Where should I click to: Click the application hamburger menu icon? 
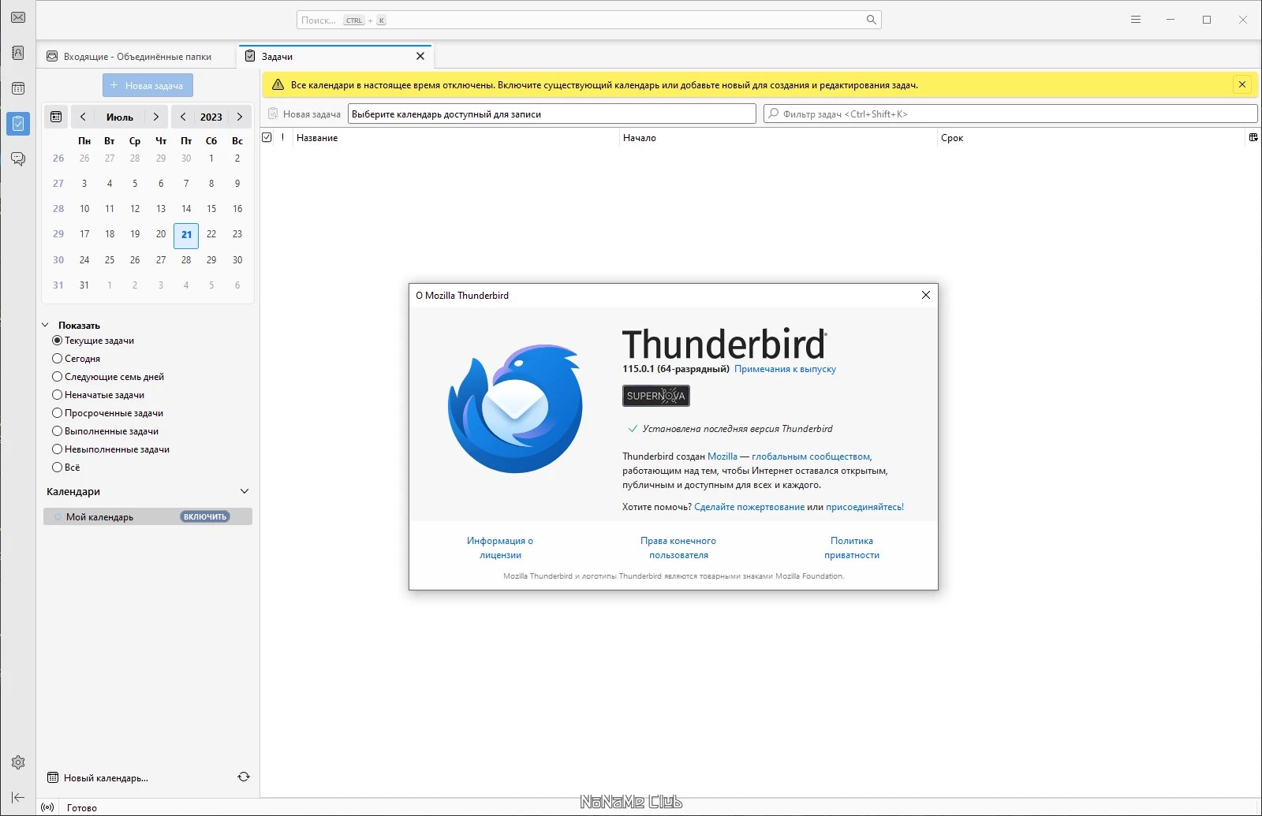pos(1136,20)
